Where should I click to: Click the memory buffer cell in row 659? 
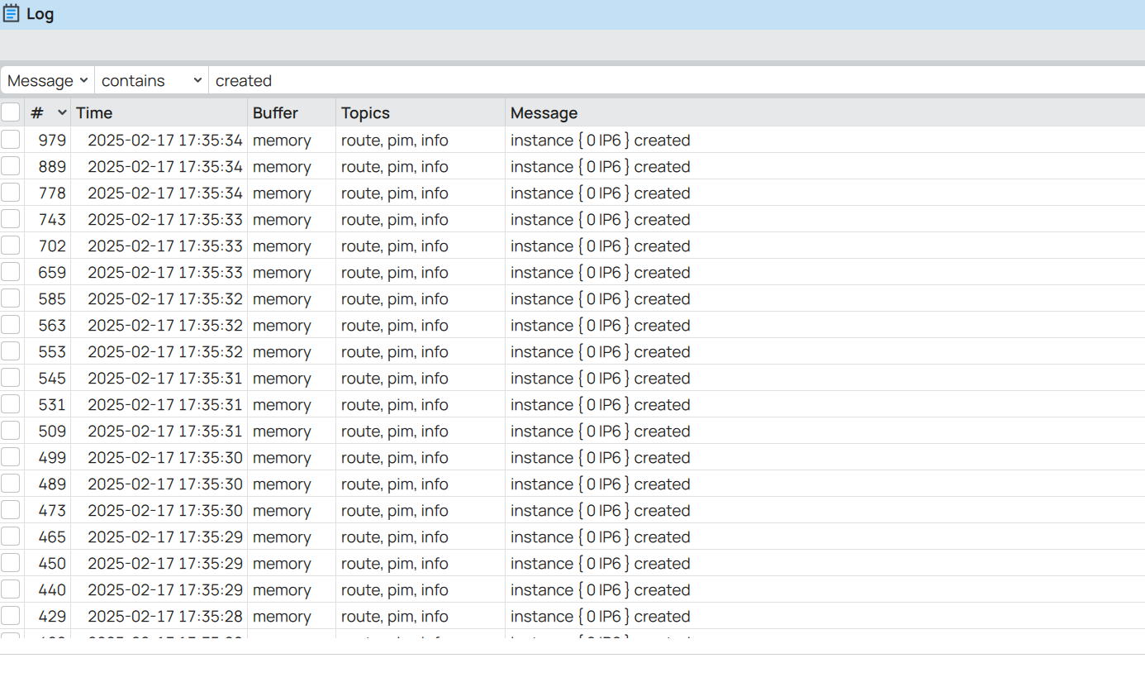pyautogui.click(x=282, y=272)
